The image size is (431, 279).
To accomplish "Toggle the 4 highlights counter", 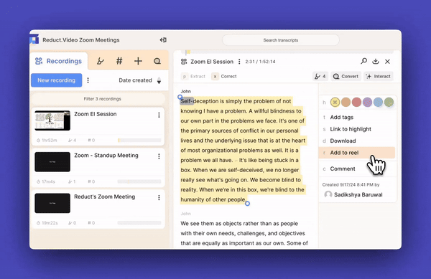I will pos(320,76).
